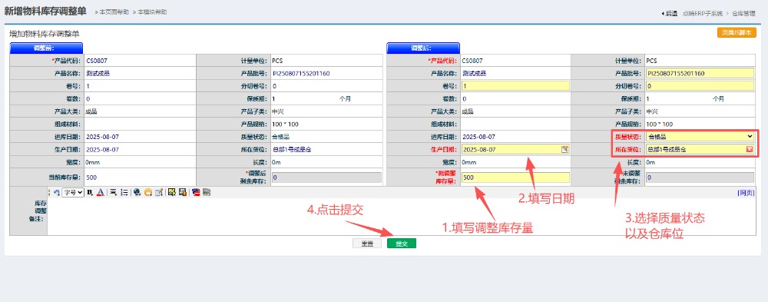Click 产品批号 PI250807155201160 in 调整前 panel
This screenshot has height=302, width=768.
(x=301, y=74)
